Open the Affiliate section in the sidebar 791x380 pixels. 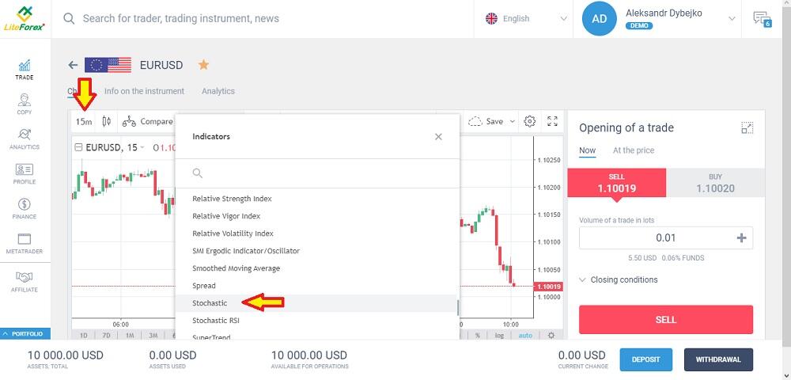[x=25, y=282]
